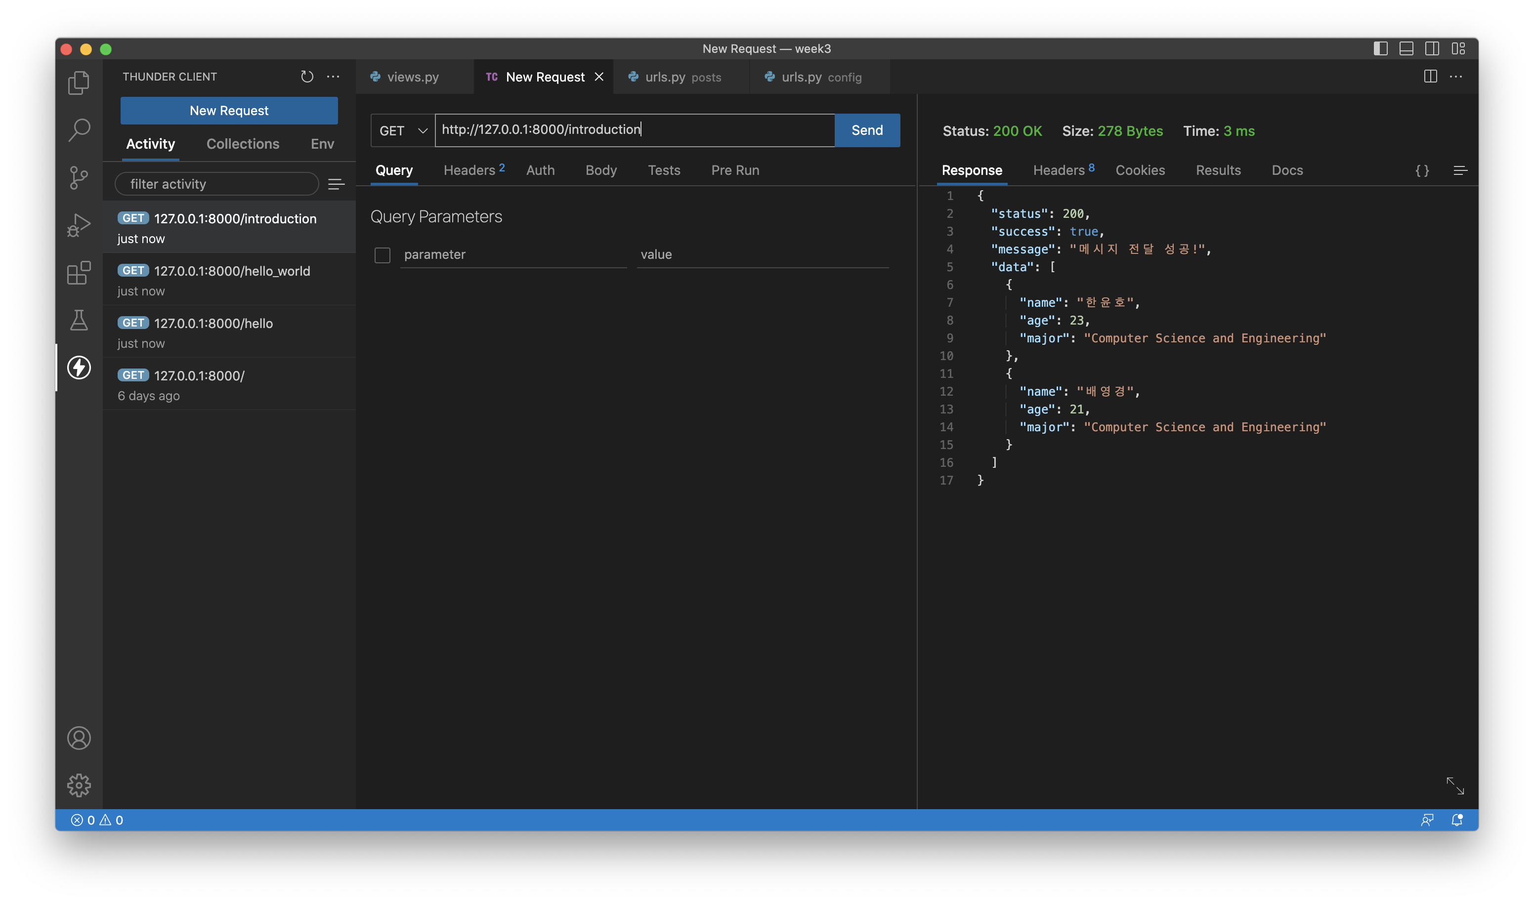Toggle the bottom panel visibility

coord(1406,49)
